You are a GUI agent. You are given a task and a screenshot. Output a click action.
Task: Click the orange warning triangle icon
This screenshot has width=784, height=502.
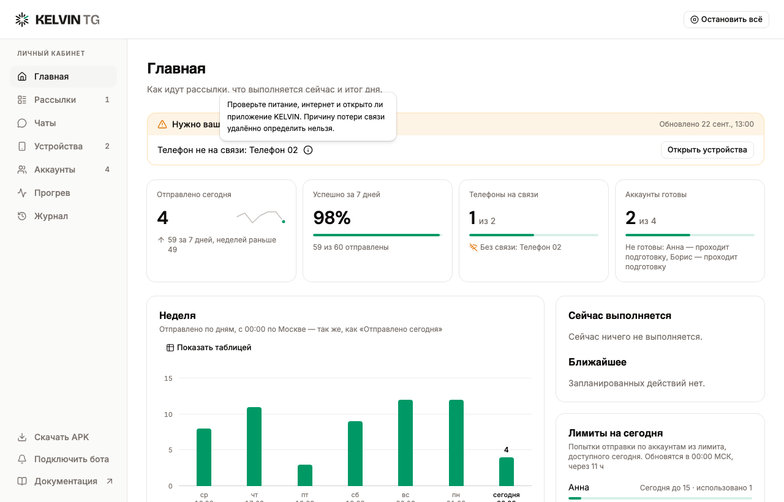[x=162, y=124]
